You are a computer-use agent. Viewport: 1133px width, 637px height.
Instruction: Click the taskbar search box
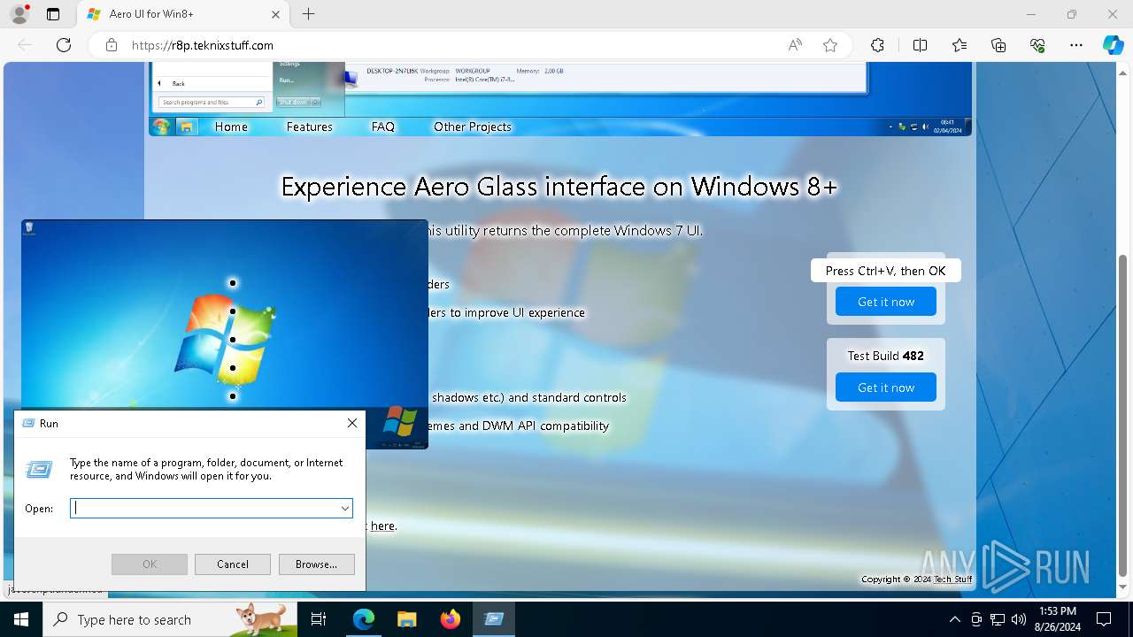click(170, 619)
